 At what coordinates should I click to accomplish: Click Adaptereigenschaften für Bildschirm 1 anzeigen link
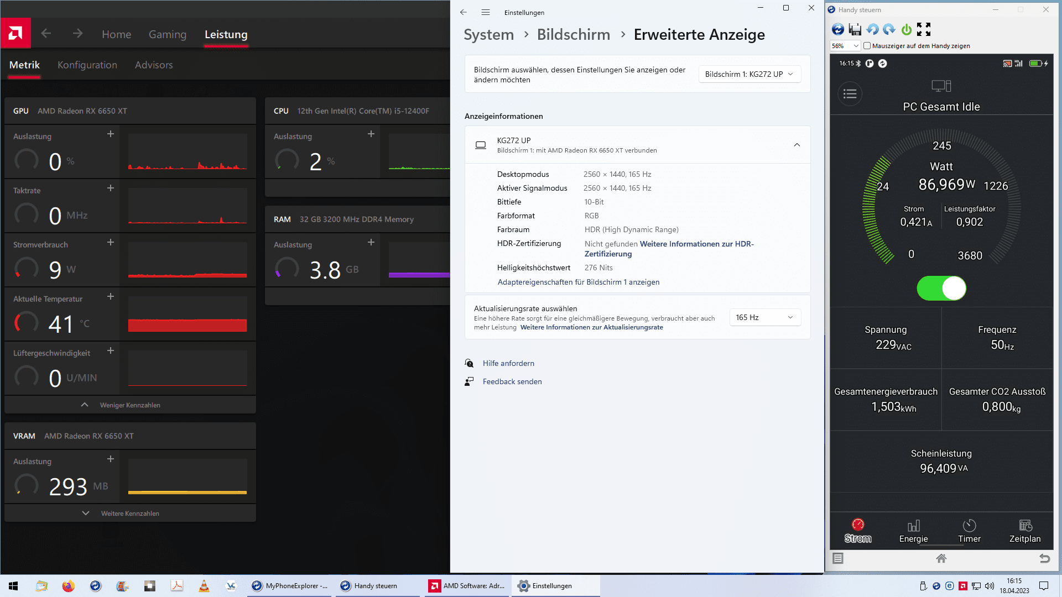(x=578, y=282)
